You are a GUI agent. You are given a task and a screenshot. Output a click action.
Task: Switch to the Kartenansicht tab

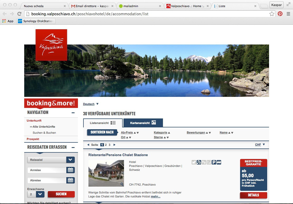143,123
